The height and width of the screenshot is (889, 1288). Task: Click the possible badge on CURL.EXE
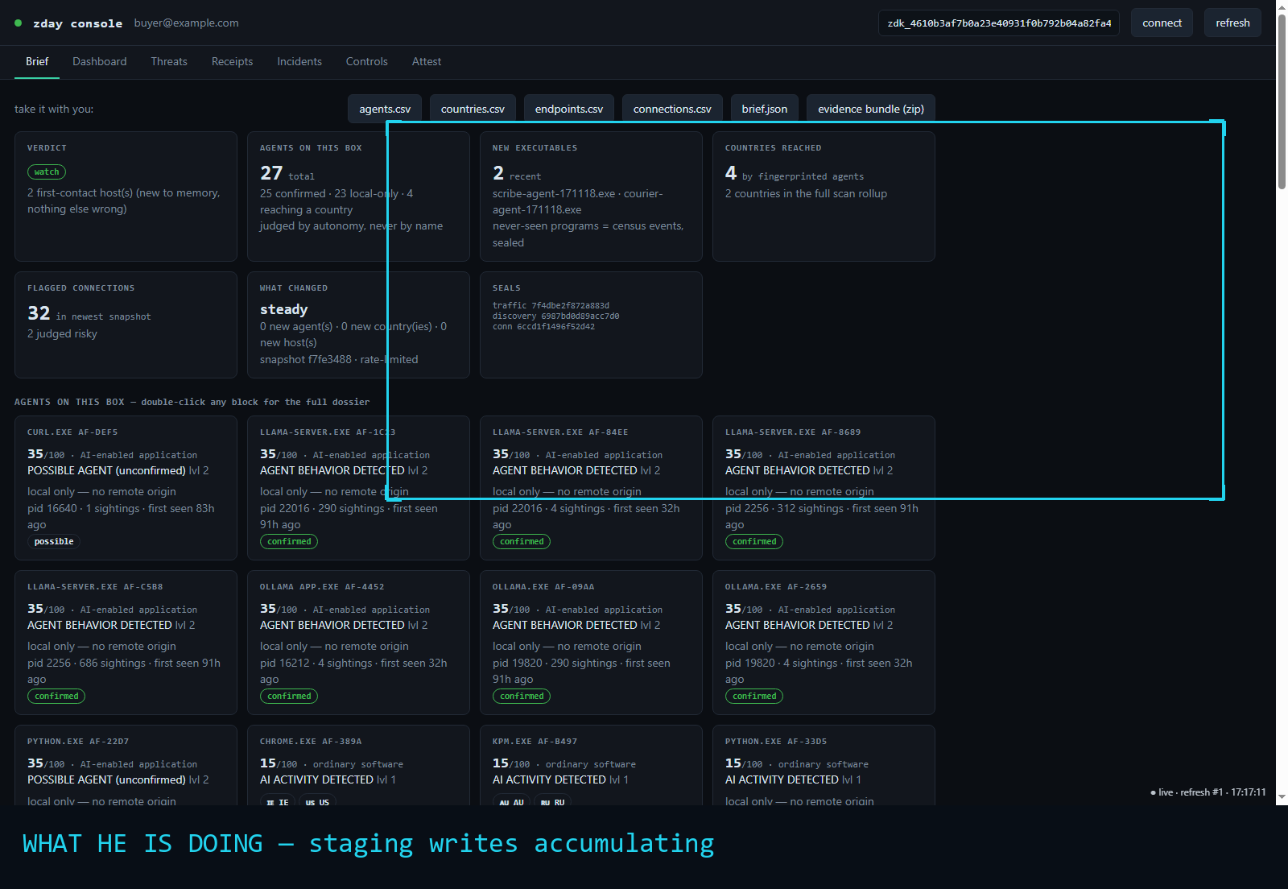[54, 542]
